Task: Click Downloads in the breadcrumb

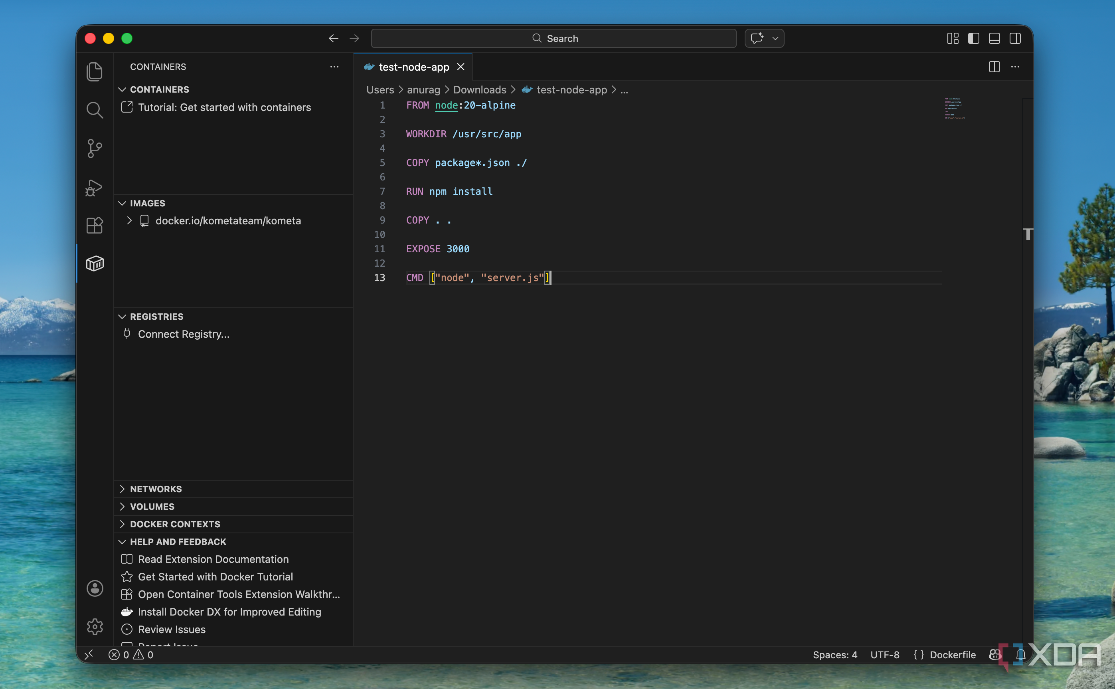Action: pos(480,90)
